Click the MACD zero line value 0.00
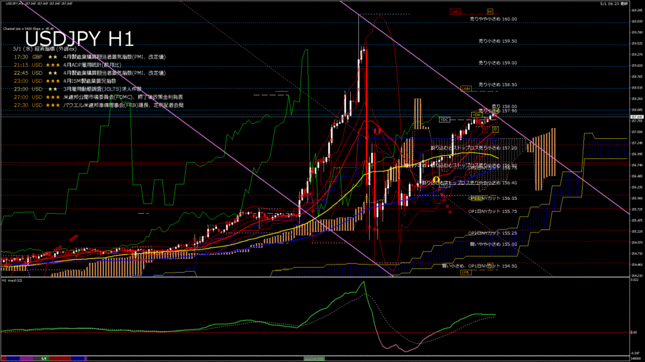This screenshot has width=645, height=362. click(634, 332)
